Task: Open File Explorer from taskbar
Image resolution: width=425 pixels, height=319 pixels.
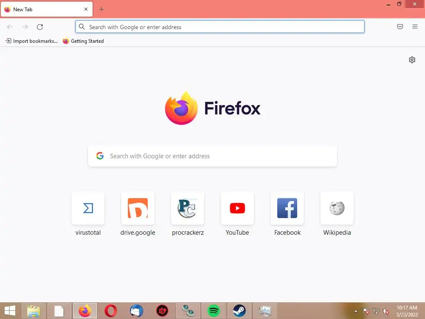Action: (34, 311)
